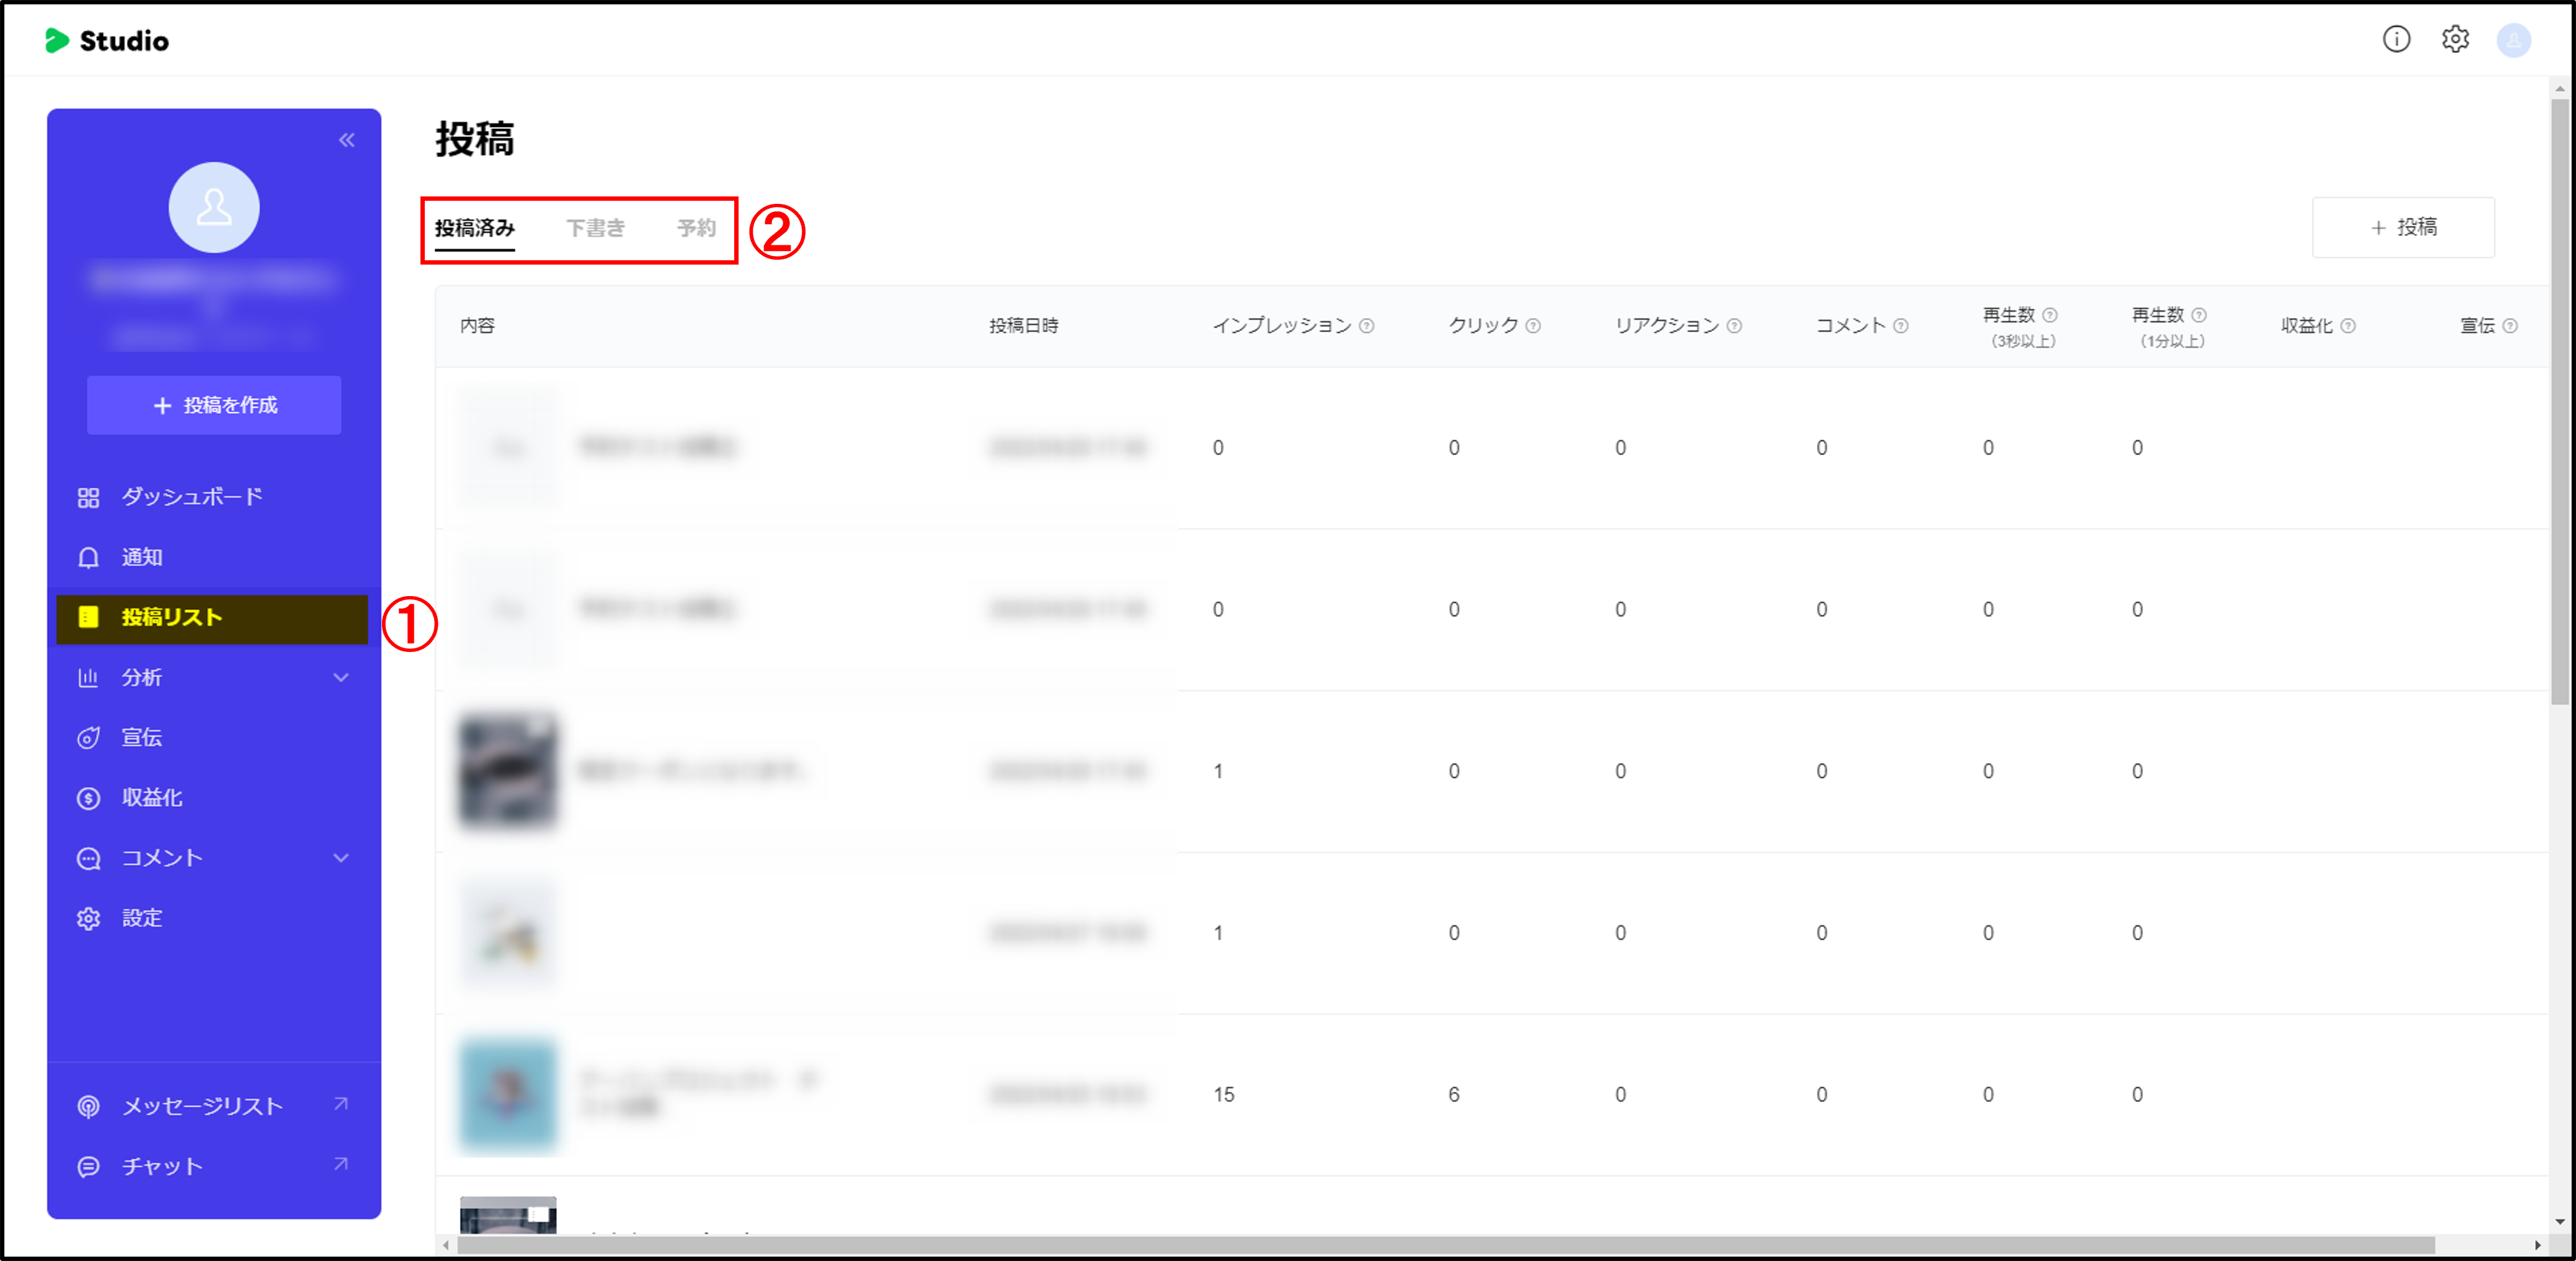The image size is (2576, 1261).
Task: Click the profile avatar in the sidebar
Action: [x=214, y=208]
